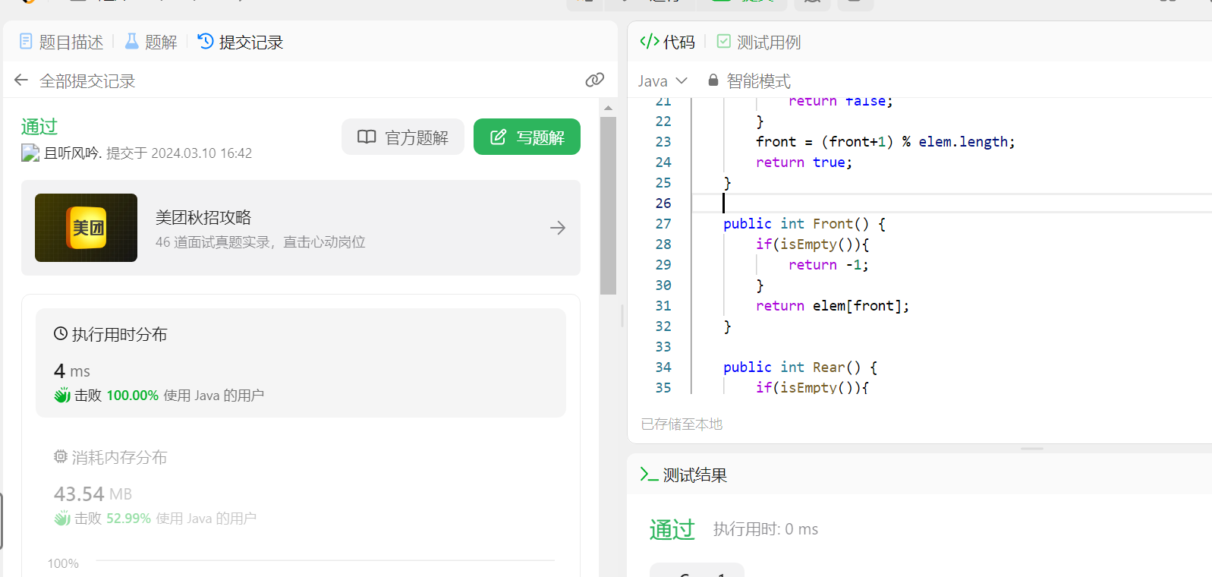Viewport: 1212px width, 577px height.
Task: Click the 题目描述 document icon
Action: click(x=26, y=41)
